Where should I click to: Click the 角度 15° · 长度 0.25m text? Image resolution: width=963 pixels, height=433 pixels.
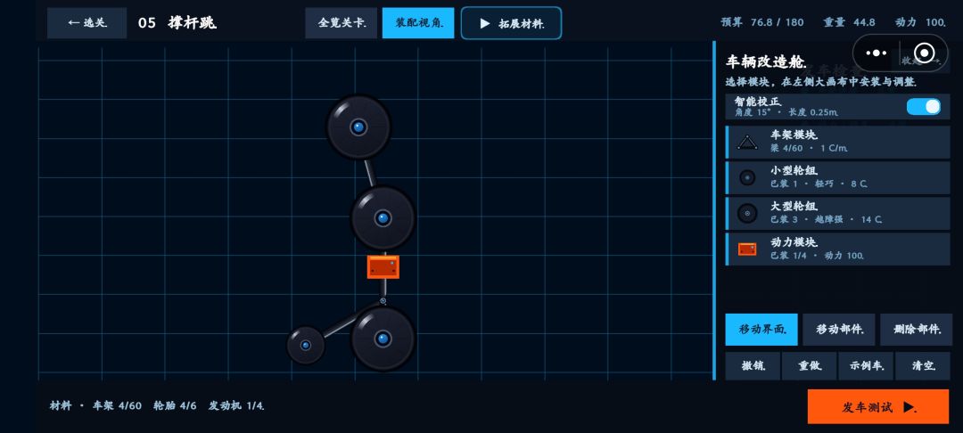click(786, 113)
